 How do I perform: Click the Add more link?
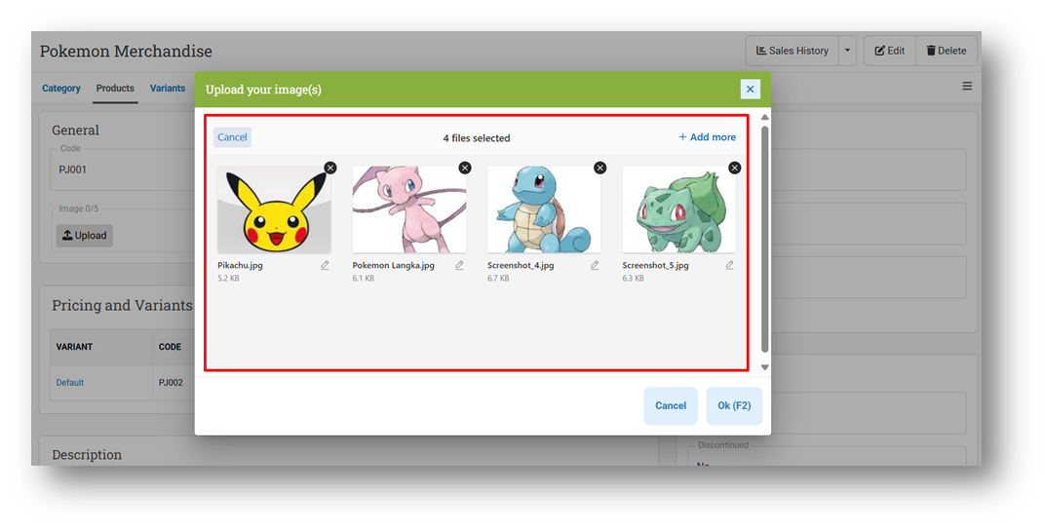(707, 137)
